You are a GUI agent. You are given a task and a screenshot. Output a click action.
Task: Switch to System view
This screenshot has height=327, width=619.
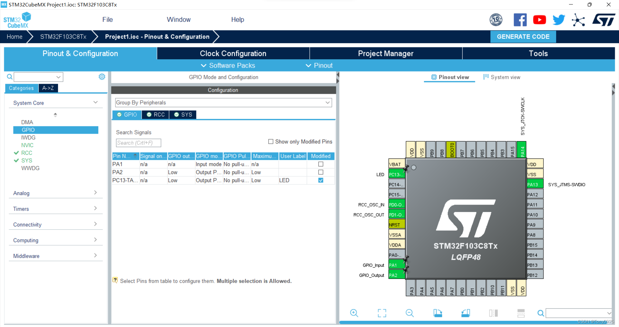pos(501,77)
